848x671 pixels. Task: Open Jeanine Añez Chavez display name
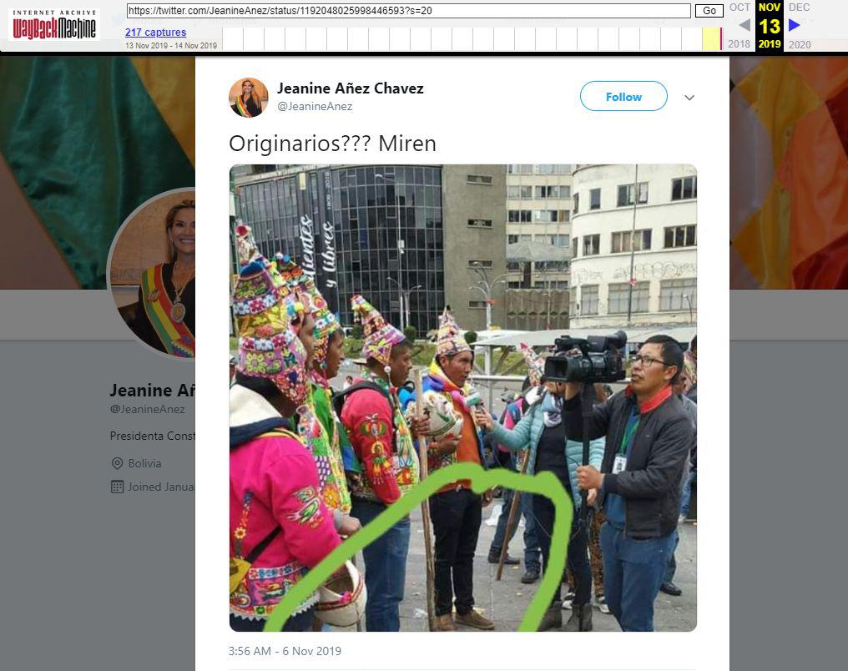coord(351,88)
